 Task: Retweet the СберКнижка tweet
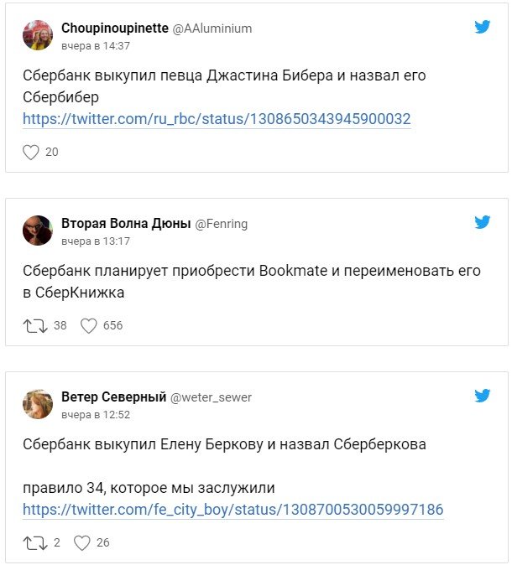36,325
